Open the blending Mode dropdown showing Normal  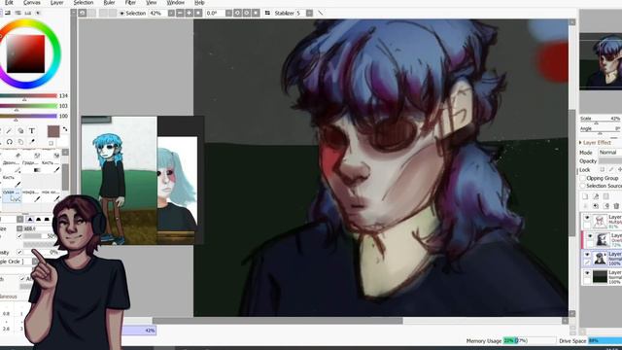click(610, 153)
